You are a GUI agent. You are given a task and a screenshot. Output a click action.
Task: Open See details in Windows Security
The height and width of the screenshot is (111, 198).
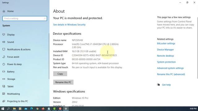[69, 25]
